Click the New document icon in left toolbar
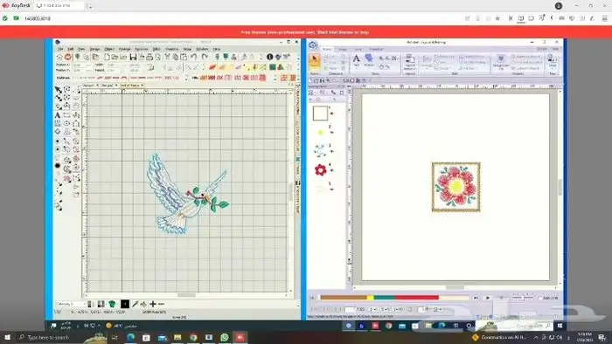 [x=107, y=57]
